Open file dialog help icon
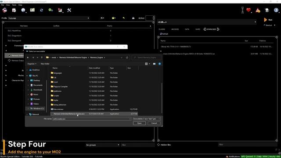The width and height of the screenshot is (281, 158). click(x=160, y=64)
